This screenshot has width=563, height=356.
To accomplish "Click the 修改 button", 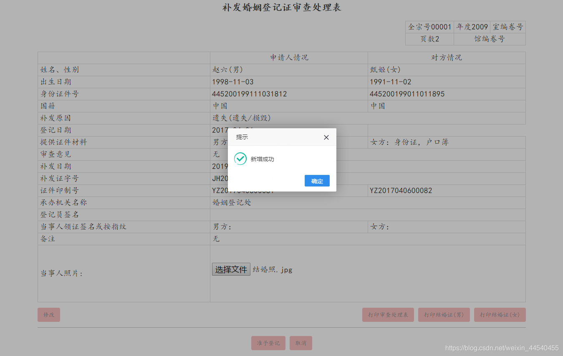I will coord(49,315).
